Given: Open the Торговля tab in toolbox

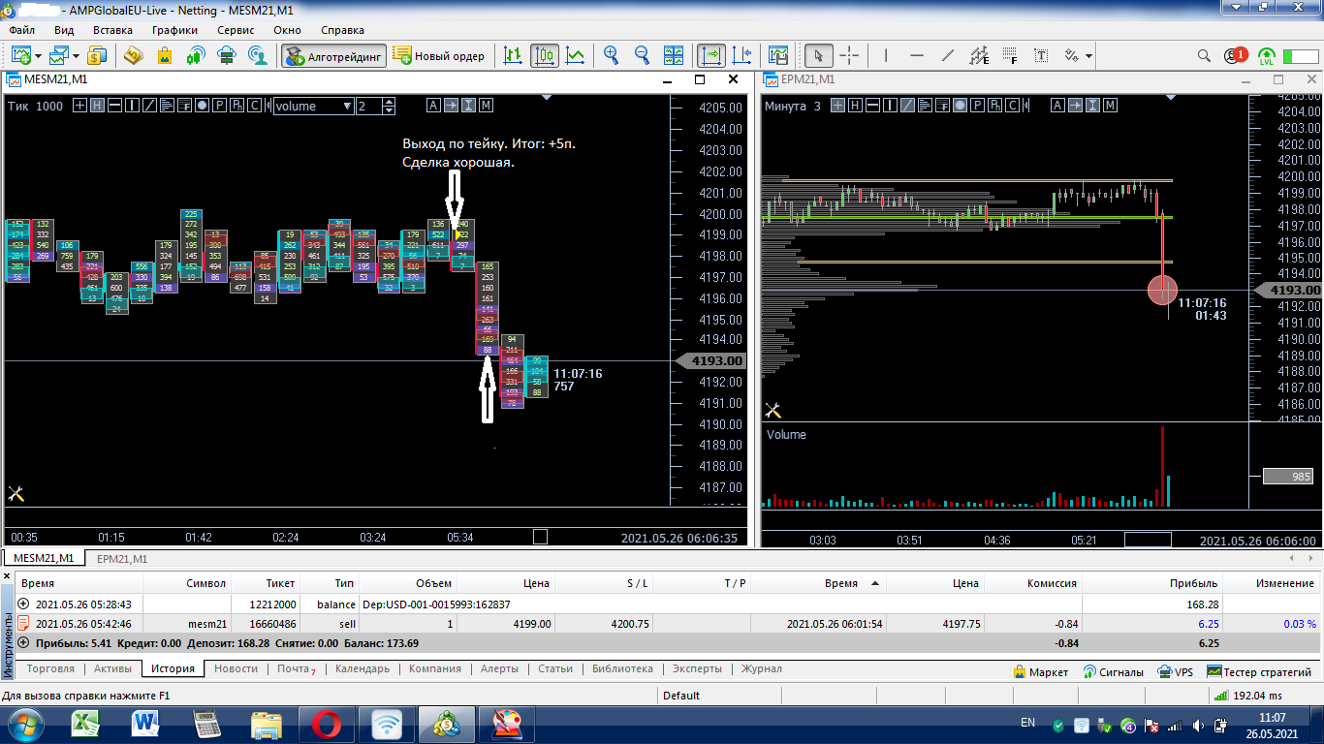Looking at the screenshot, I should point(51,669).
